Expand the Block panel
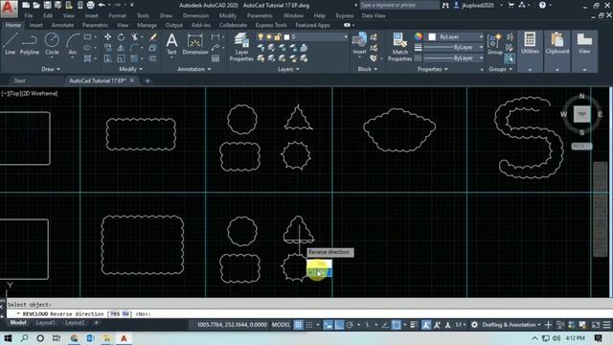Screen dimensions: 613x345 coord(368,69)
